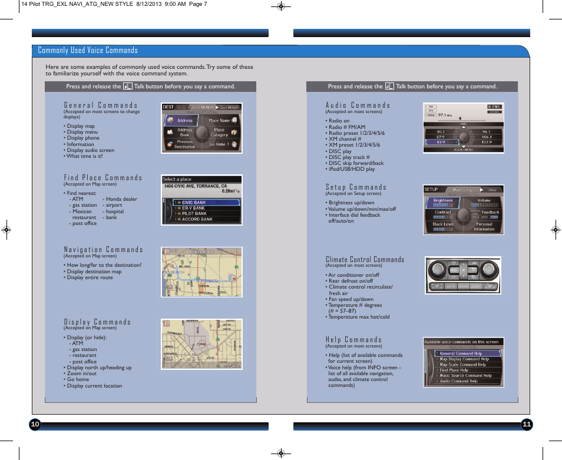Click the right climate temperature dial
562x460 pixels.
pyautogui.click(x=488, y=269)
